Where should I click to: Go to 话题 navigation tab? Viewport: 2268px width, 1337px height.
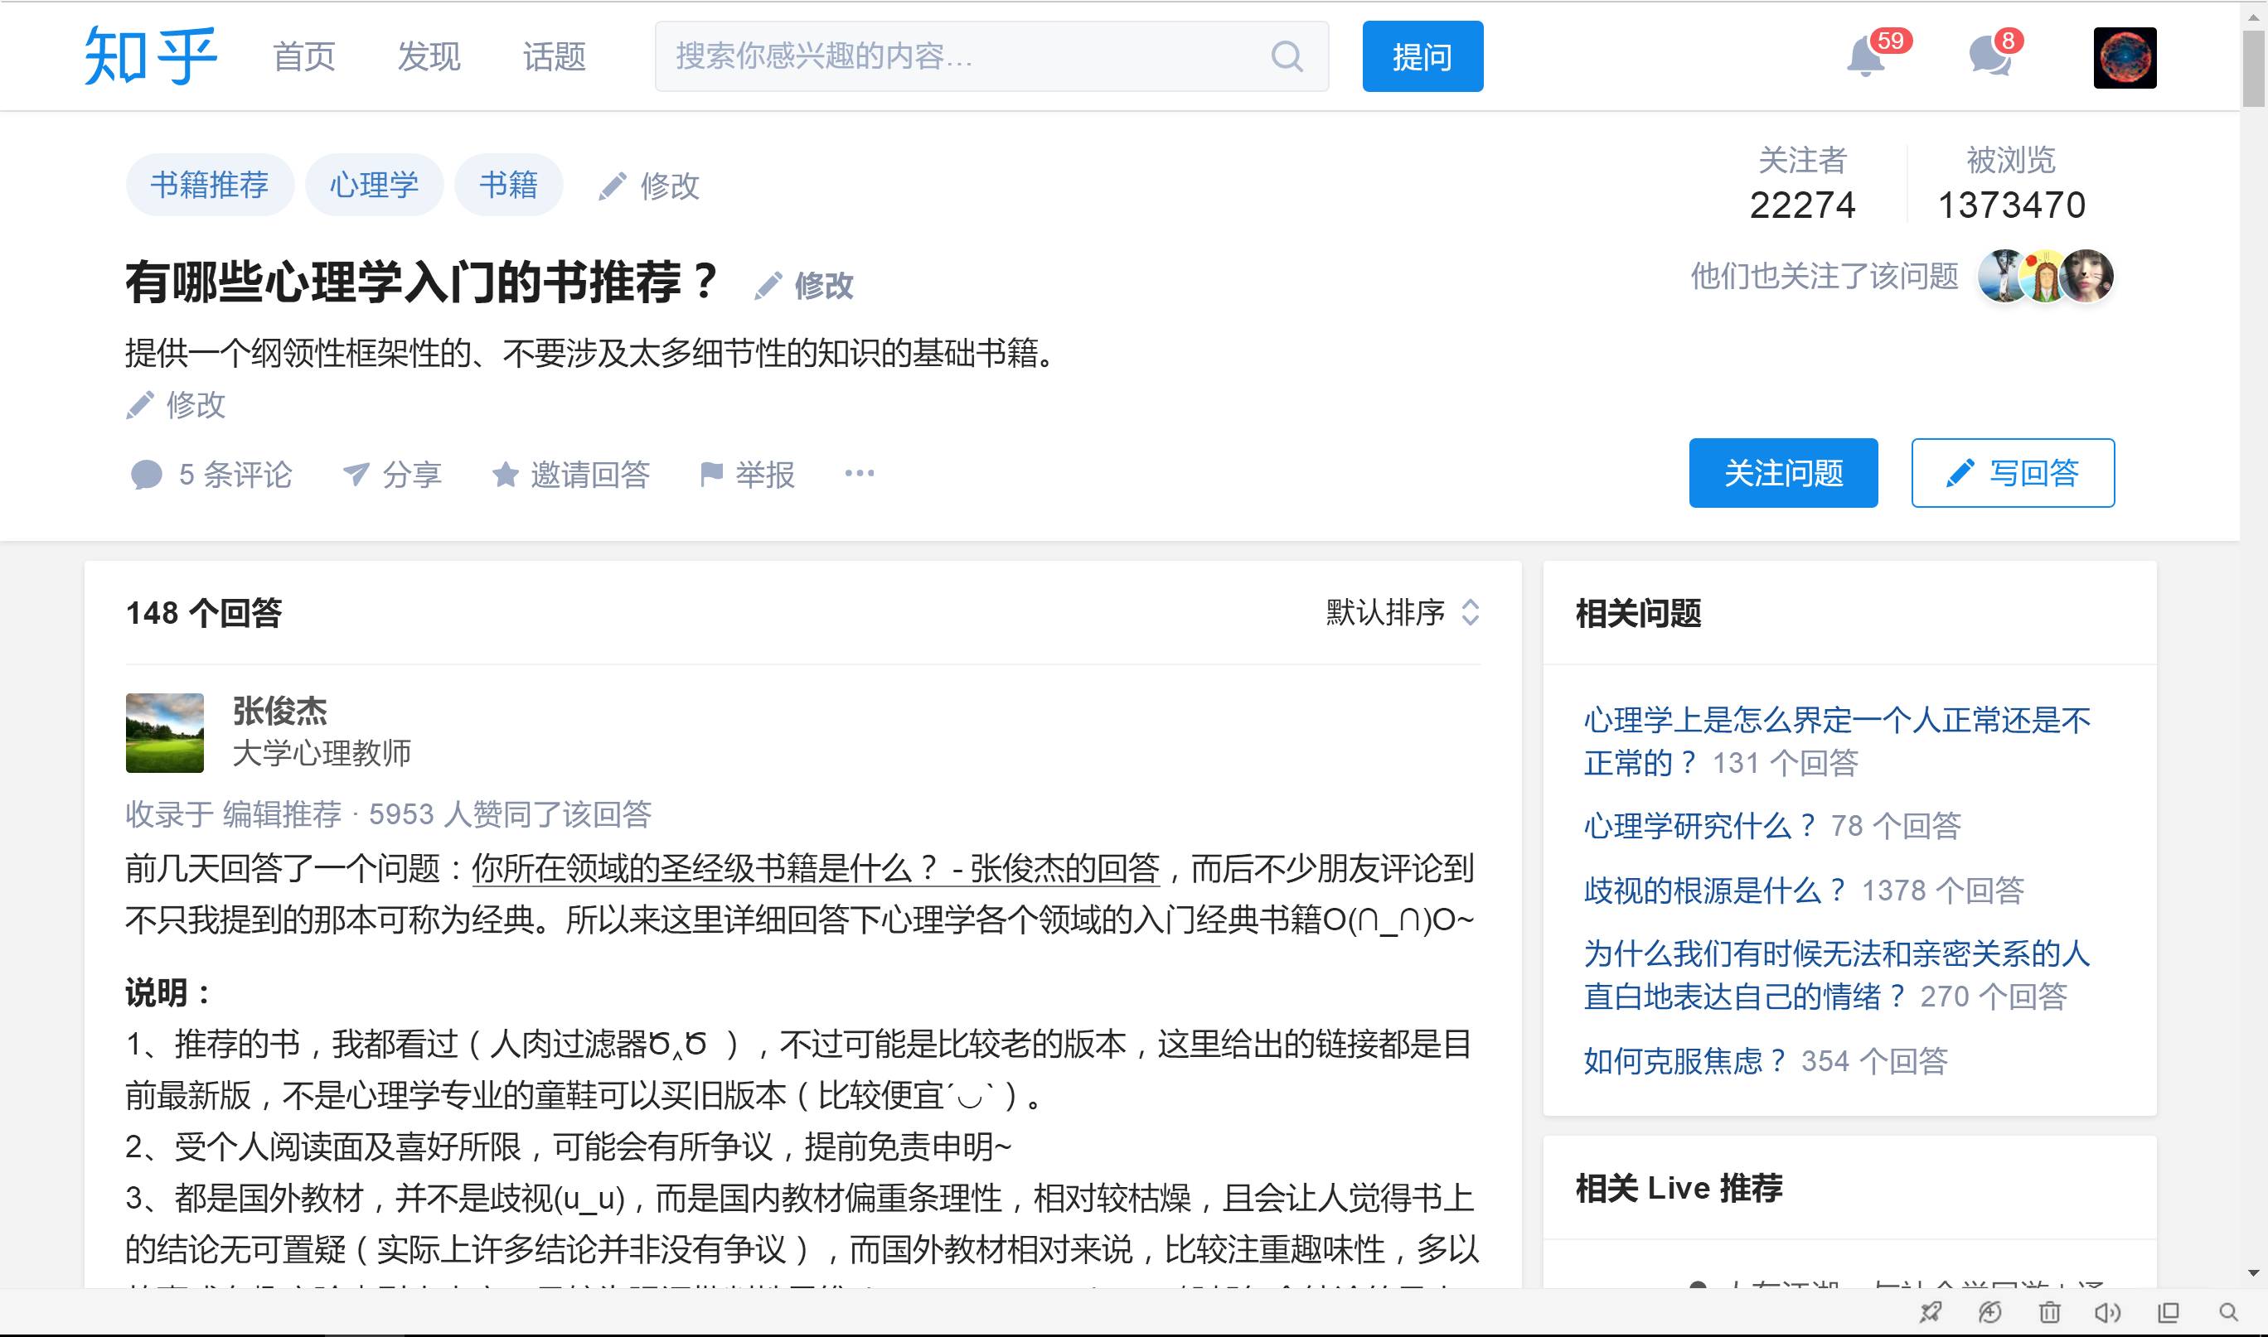(554, 57)
